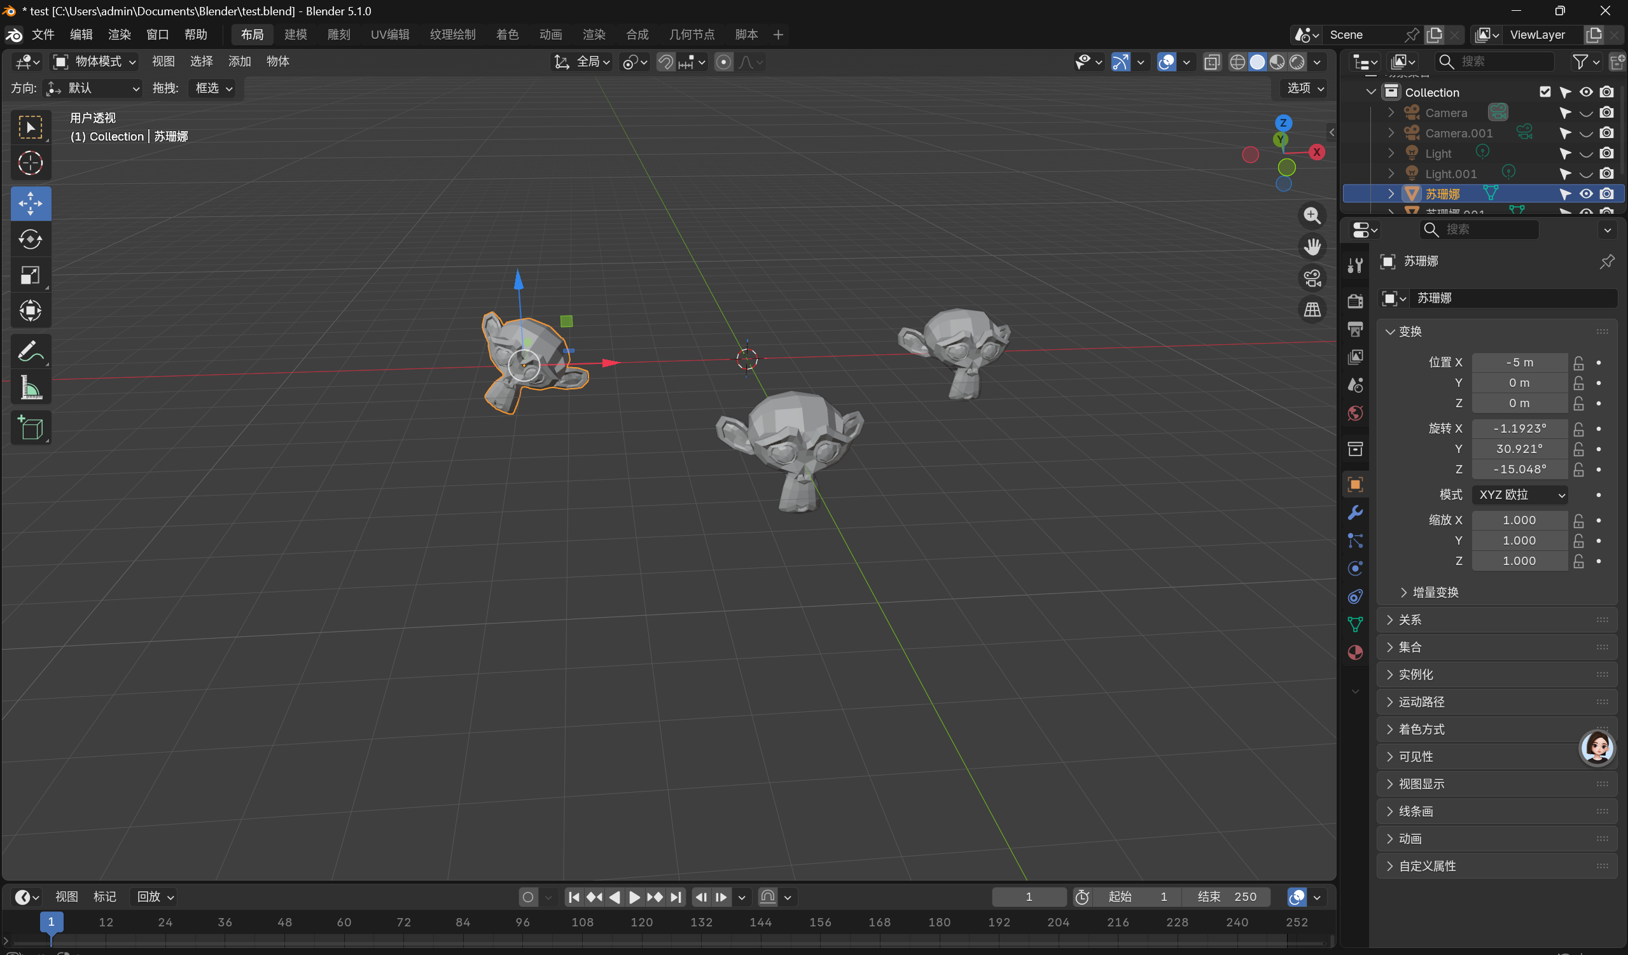
Task: Click the 选项 button in viewport
Action: pos(1304,88)
